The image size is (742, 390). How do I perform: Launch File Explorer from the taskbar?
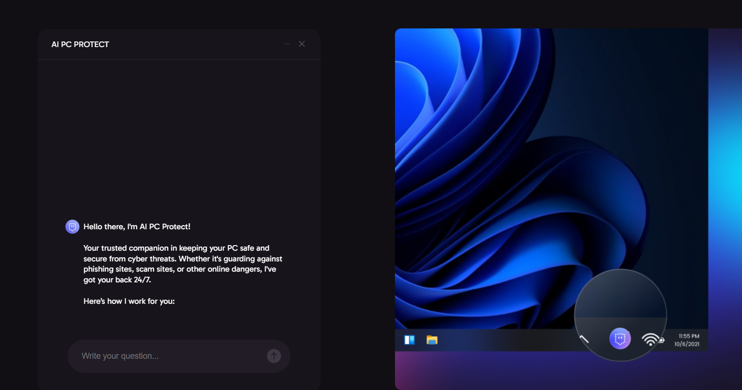coord(432,340)
